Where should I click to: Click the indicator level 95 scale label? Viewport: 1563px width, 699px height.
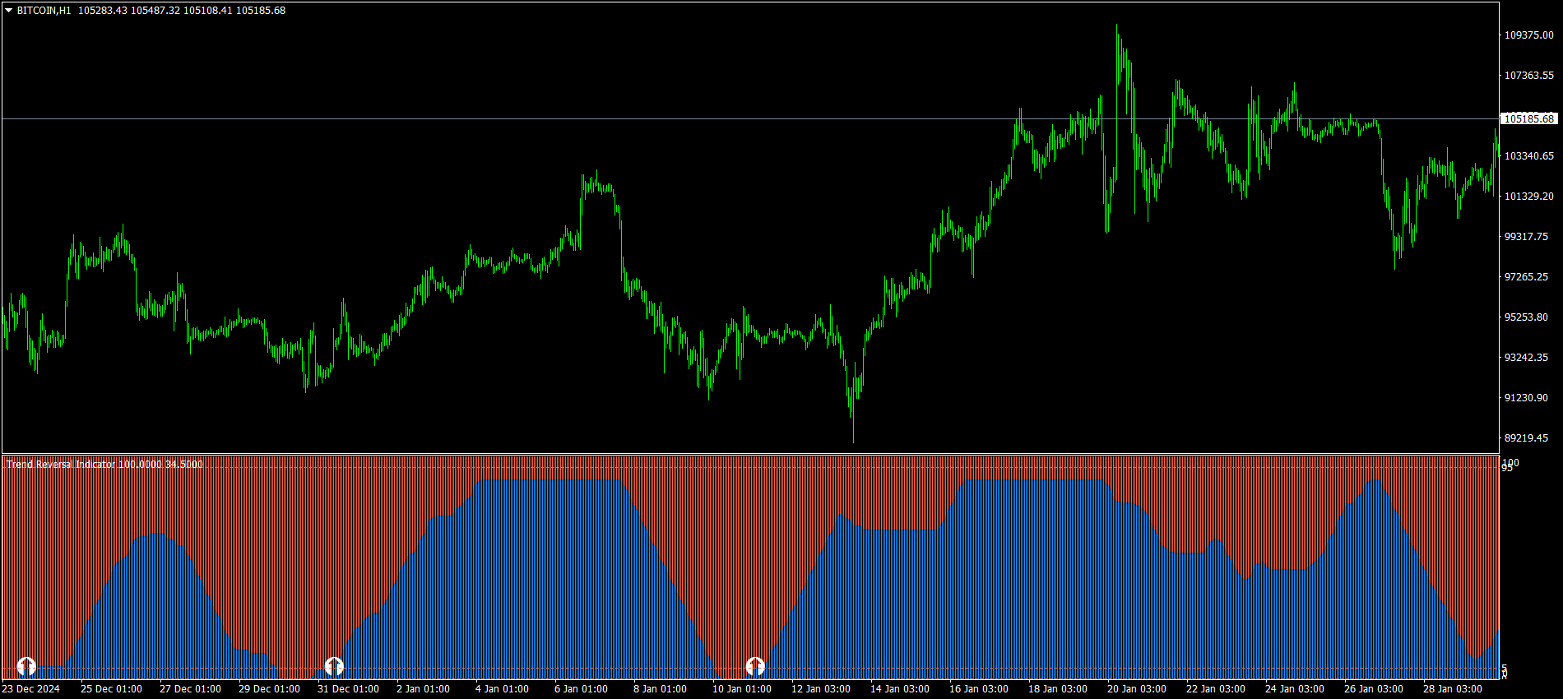pyautogui.click(x=1507, y=468)
